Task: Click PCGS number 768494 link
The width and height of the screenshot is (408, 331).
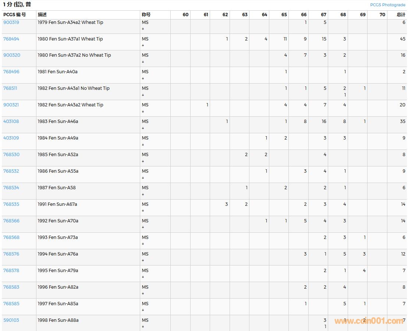Action: click(x=11, y=39)
